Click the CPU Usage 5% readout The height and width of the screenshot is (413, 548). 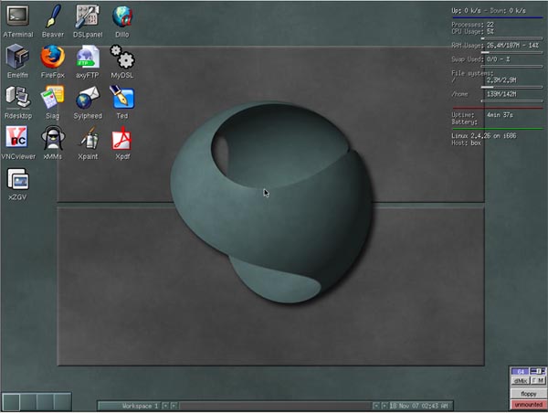[x=472, y=31]
